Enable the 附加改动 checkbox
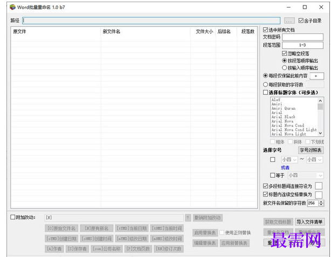 click(x=13, y=217)
